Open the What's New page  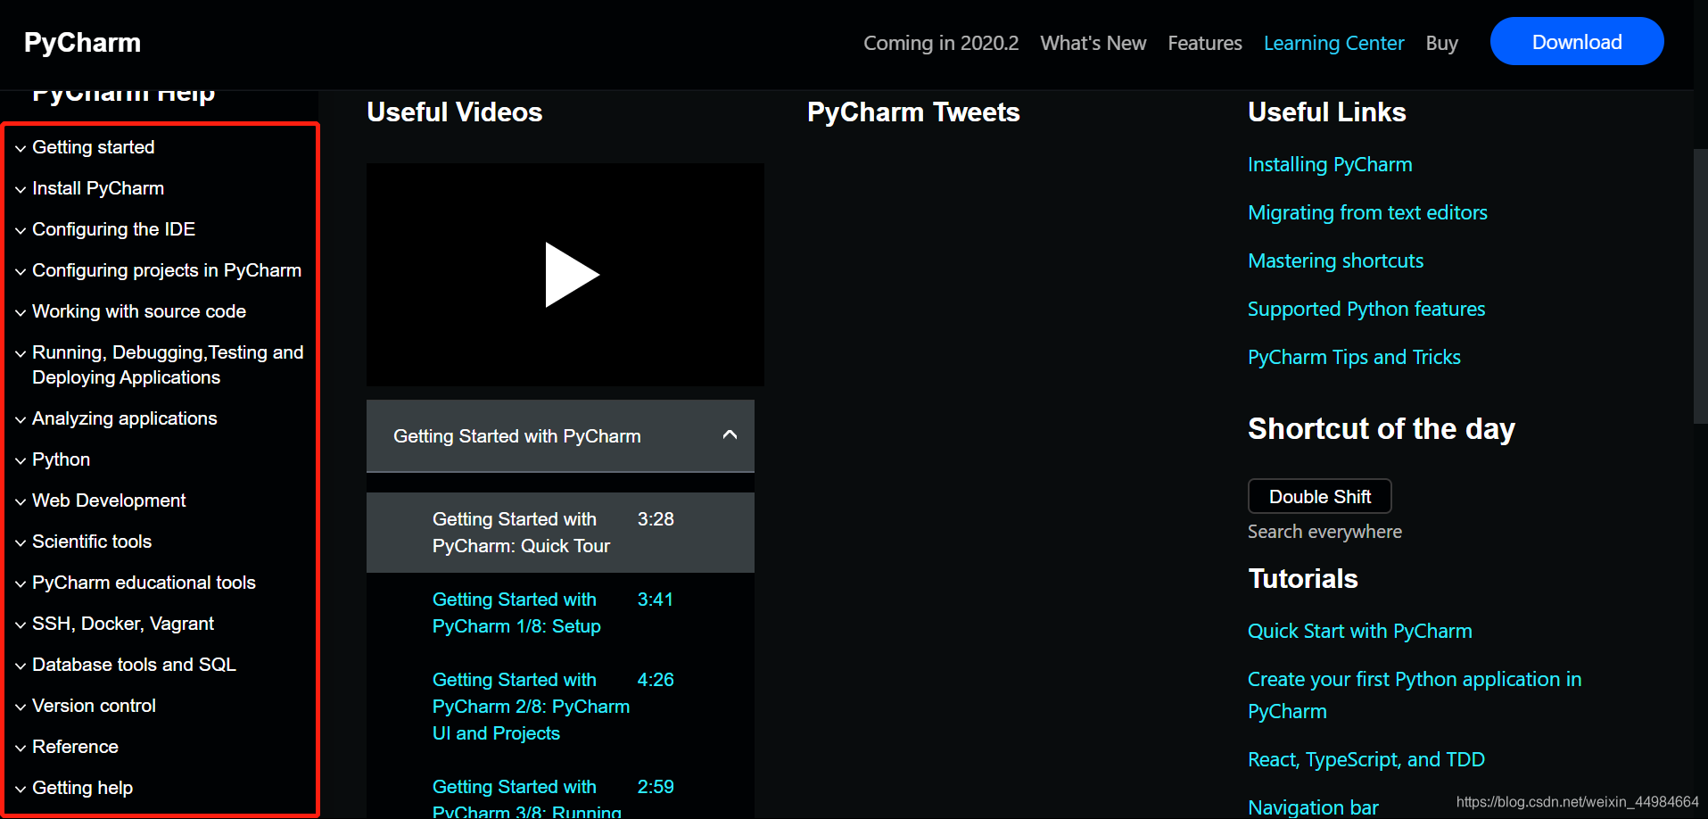1093,43
